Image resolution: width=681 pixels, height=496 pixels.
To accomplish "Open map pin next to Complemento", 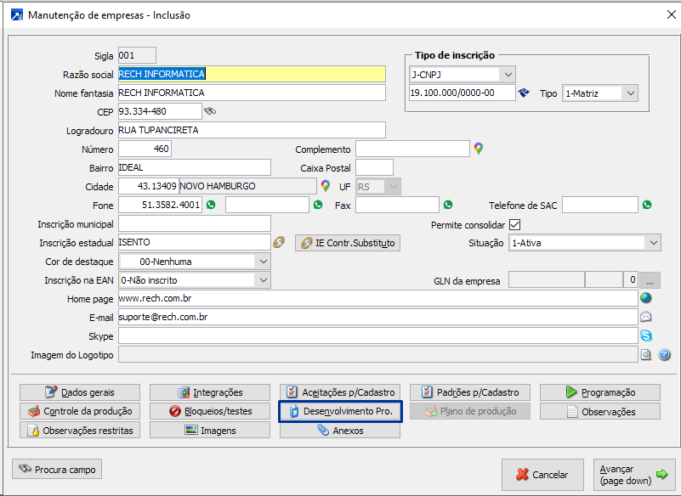I will (x=479, y=149).
